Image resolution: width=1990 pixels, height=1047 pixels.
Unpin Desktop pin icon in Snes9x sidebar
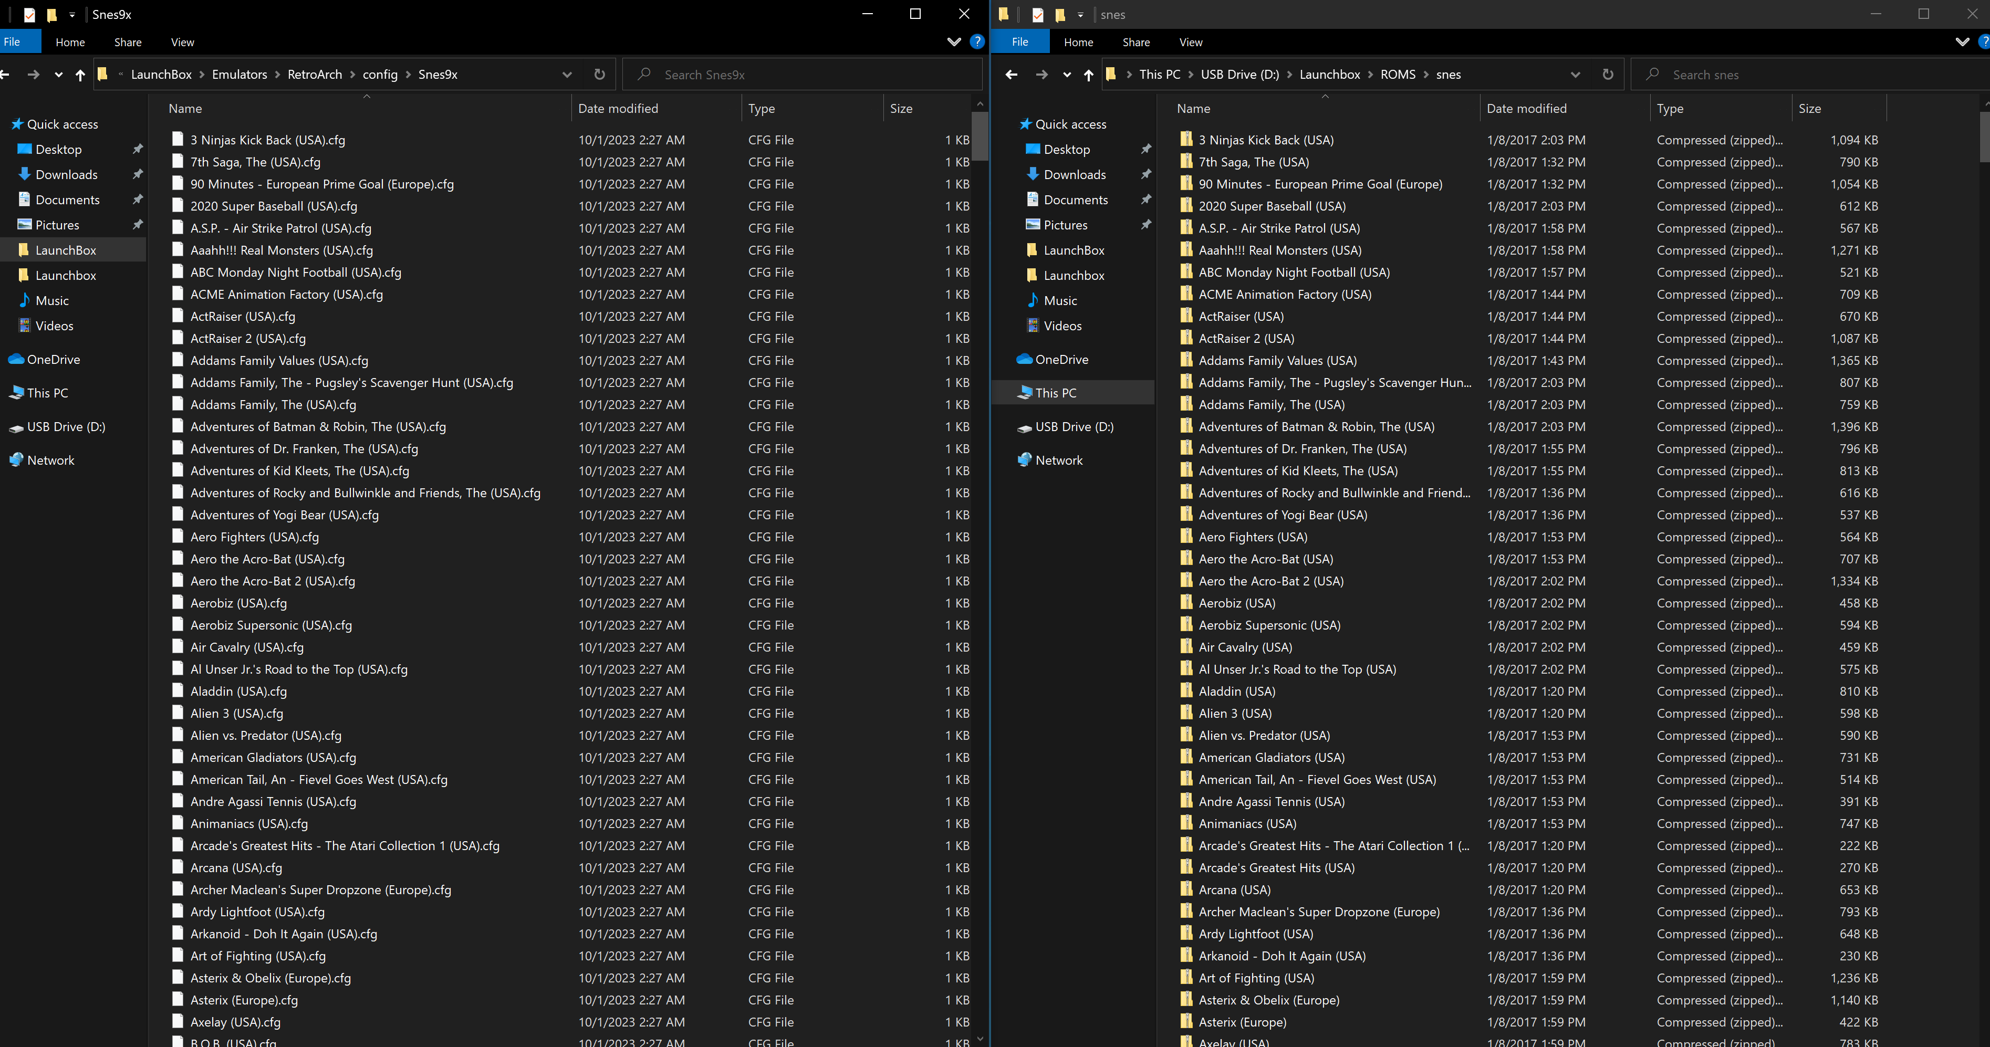point(138,149)
